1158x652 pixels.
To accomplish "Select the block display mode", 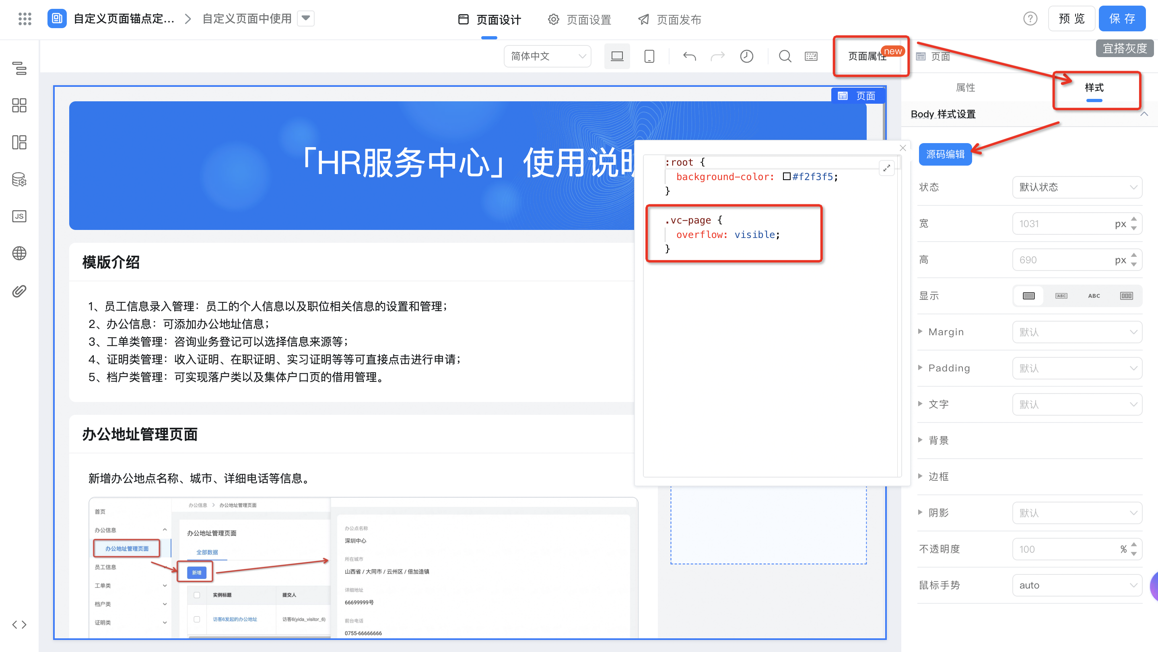I will coord(1028,296).
